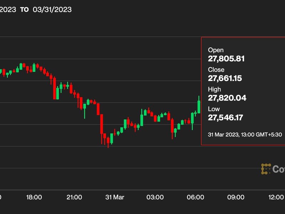285x214 pixels.
Task: Select the Low price value 27,546.17
Action: 226,117
